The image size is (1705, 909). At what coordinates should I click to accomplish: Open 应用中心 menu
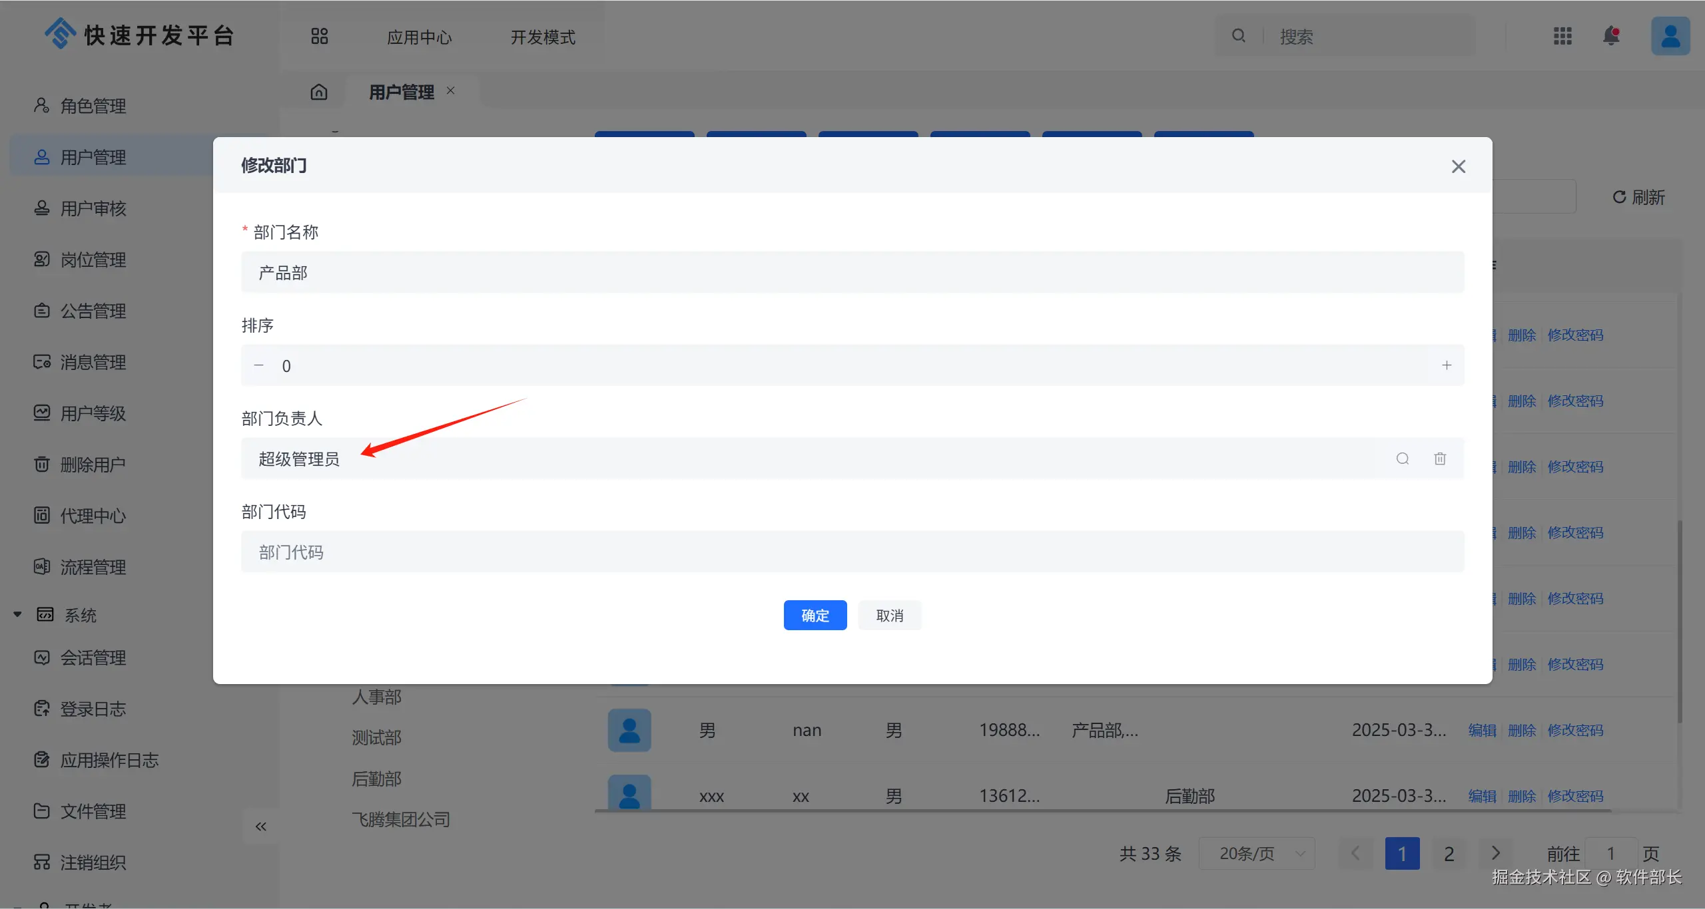coord(420,37)
